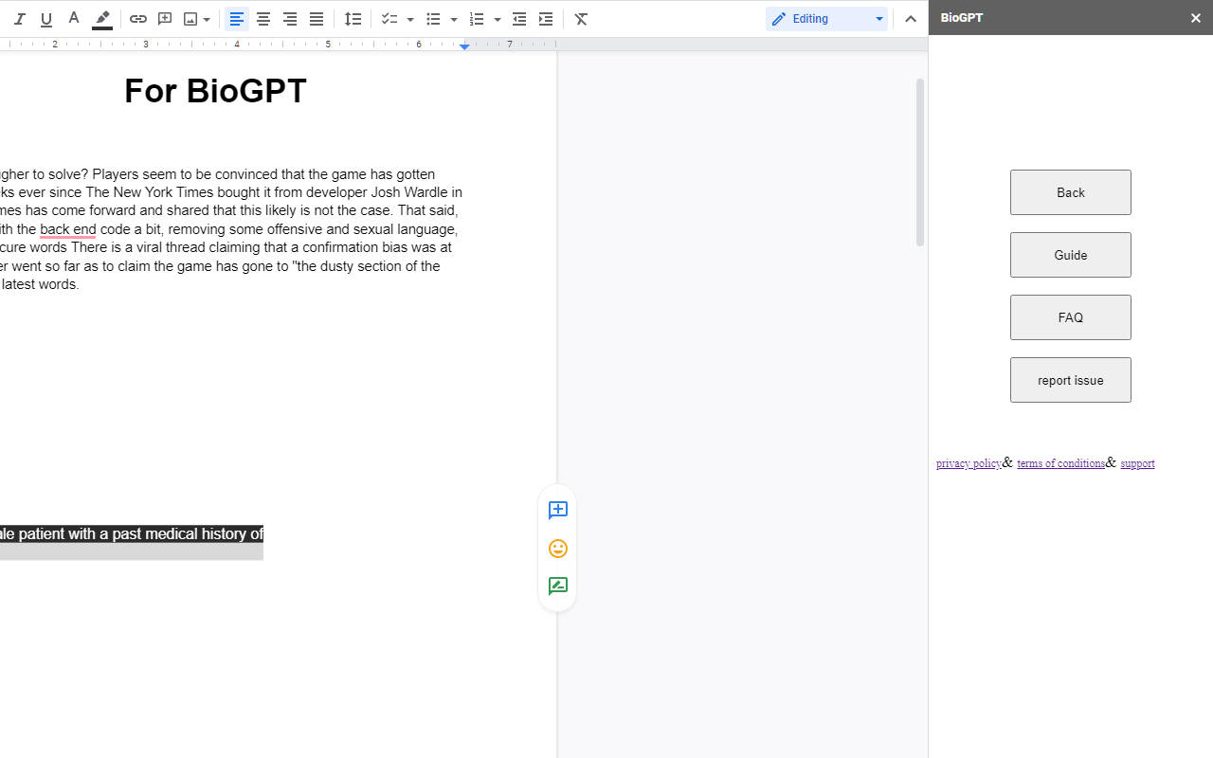
Task: Click the right indent marker on ruler
Action: point(464,45)
